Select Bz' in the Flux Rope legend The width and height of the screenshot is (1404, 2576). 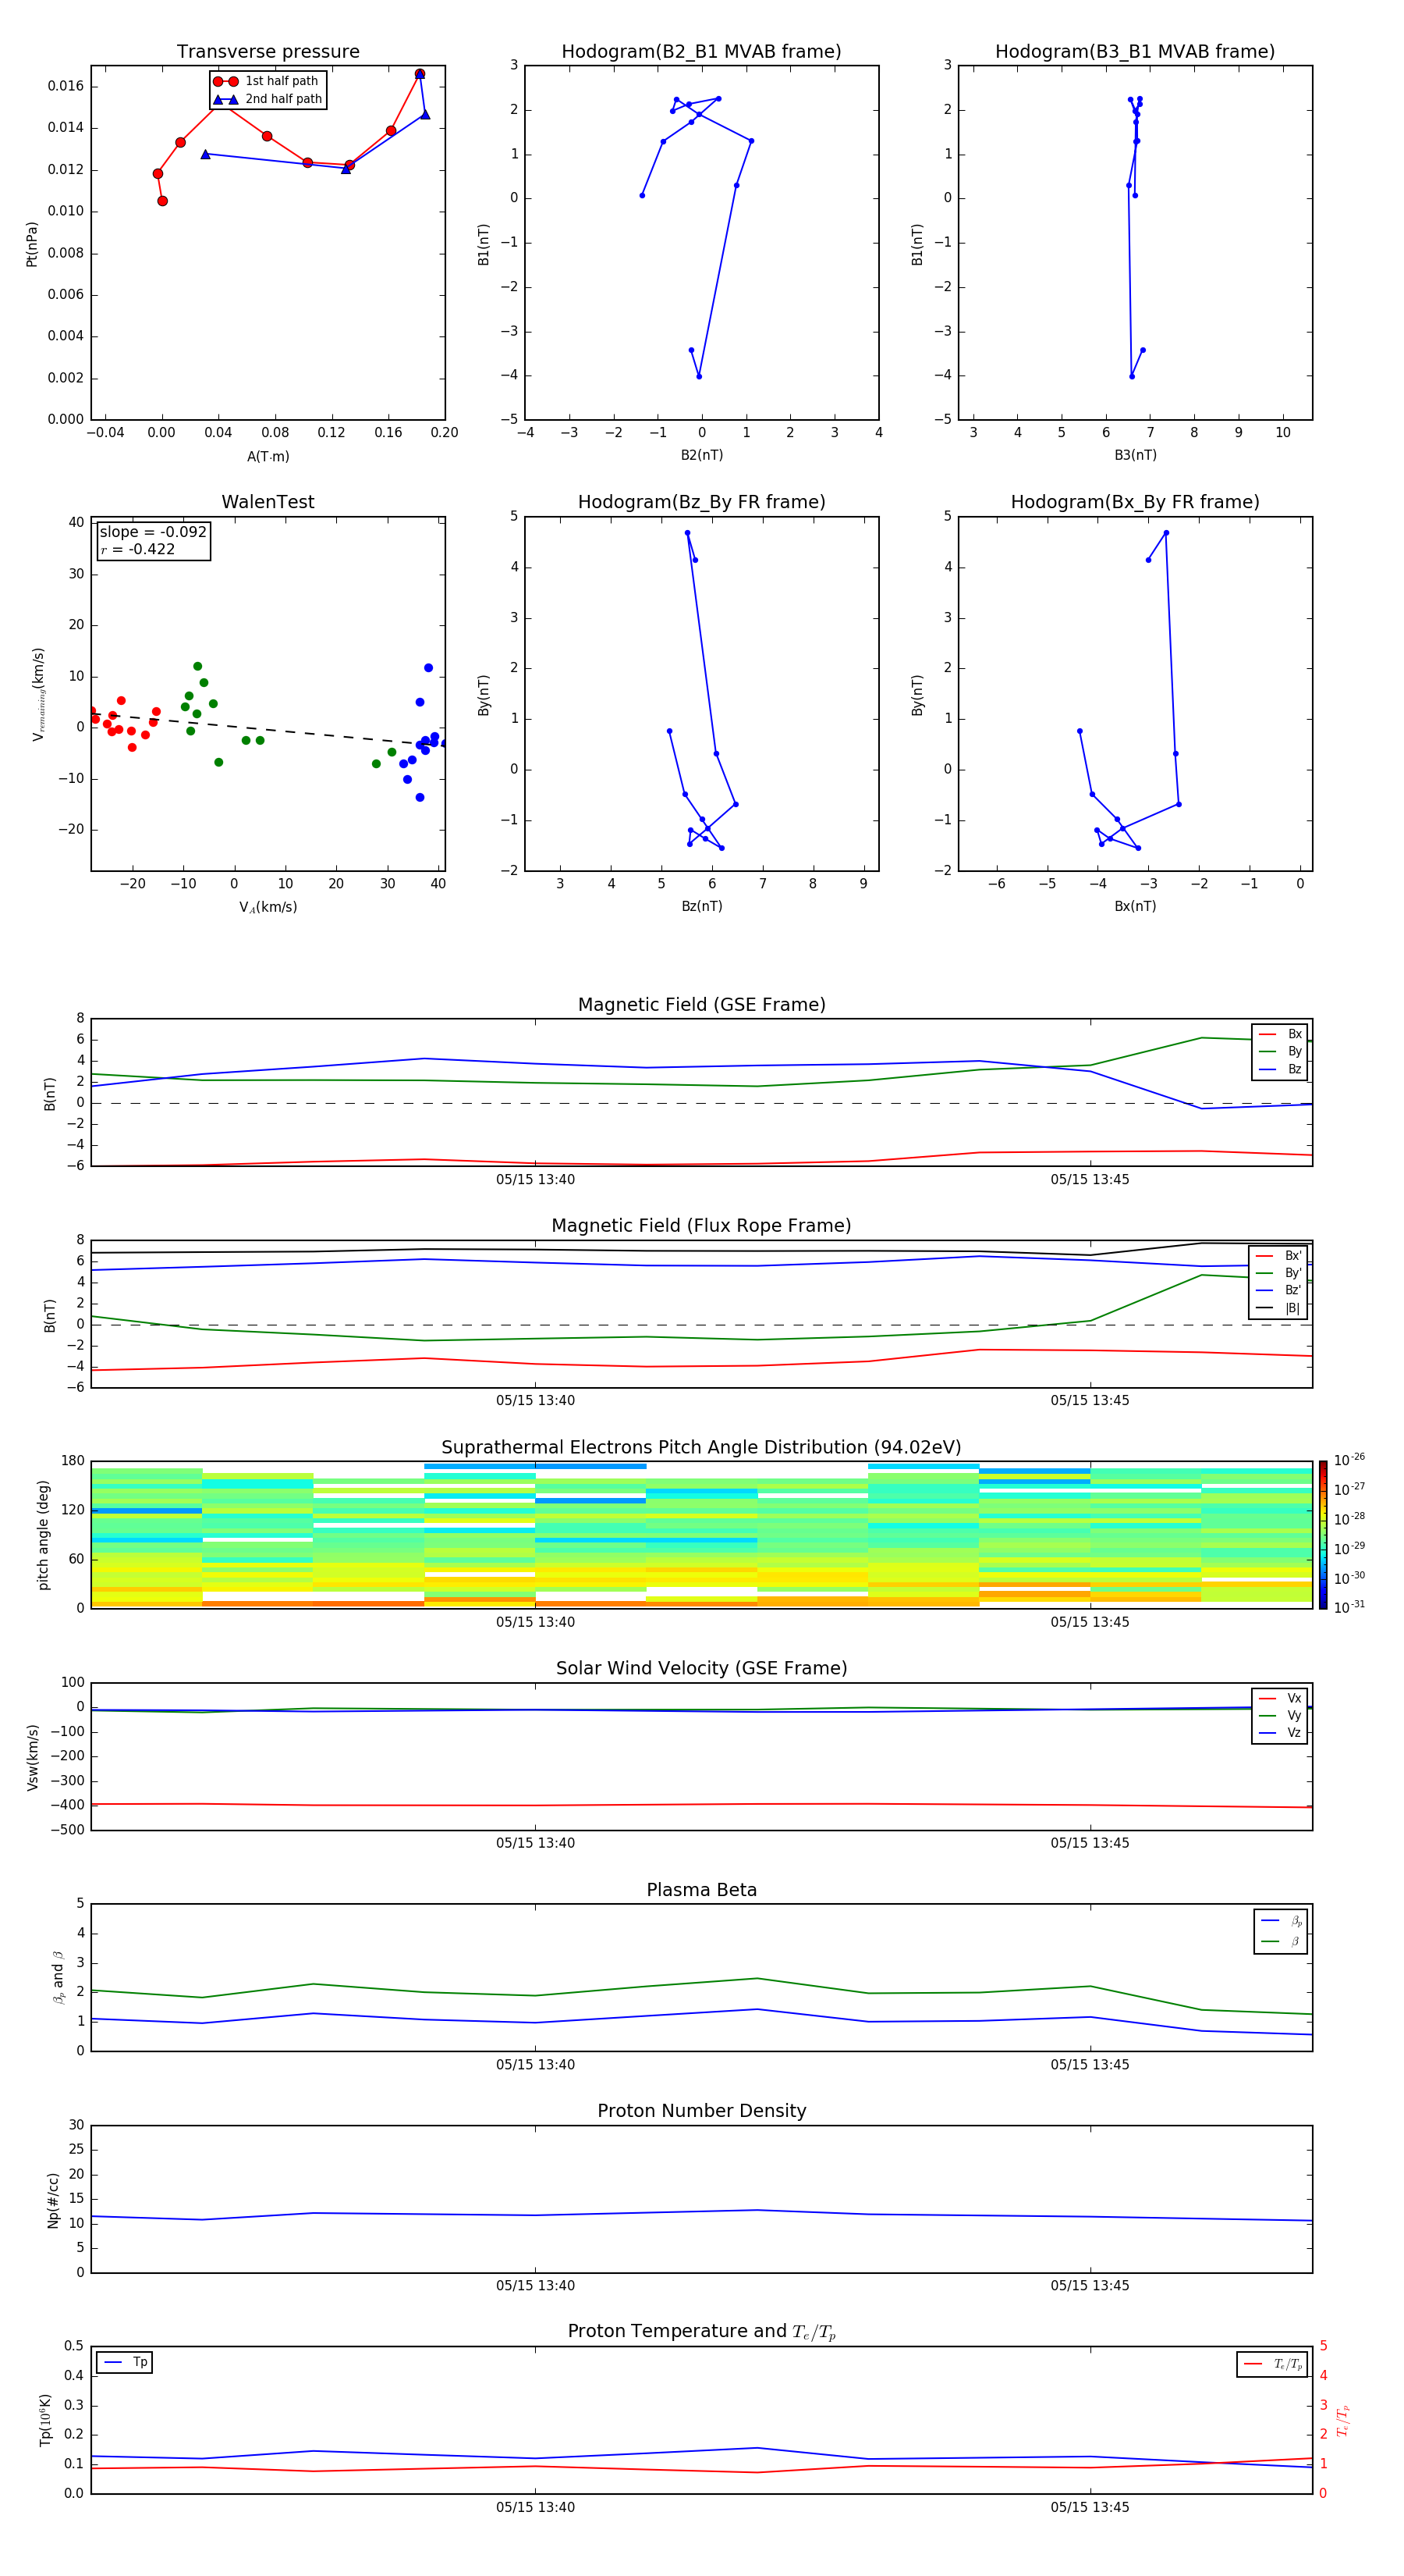(1279, 1291)
